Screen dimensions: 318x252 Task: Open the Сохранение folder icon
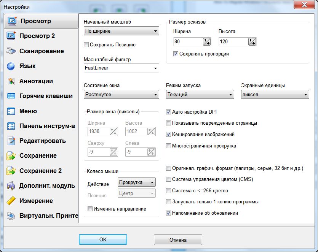coord(11,156)
